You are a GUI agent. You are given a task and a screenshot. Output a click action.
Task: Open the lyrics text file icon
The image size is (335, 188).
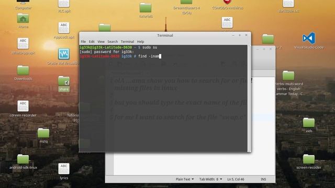click(x=64, y=168)
